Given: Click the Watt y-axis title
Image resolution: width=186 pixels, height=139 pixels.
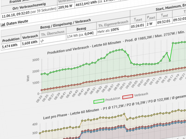Looking at the screenshot, I should pos(28,78).
